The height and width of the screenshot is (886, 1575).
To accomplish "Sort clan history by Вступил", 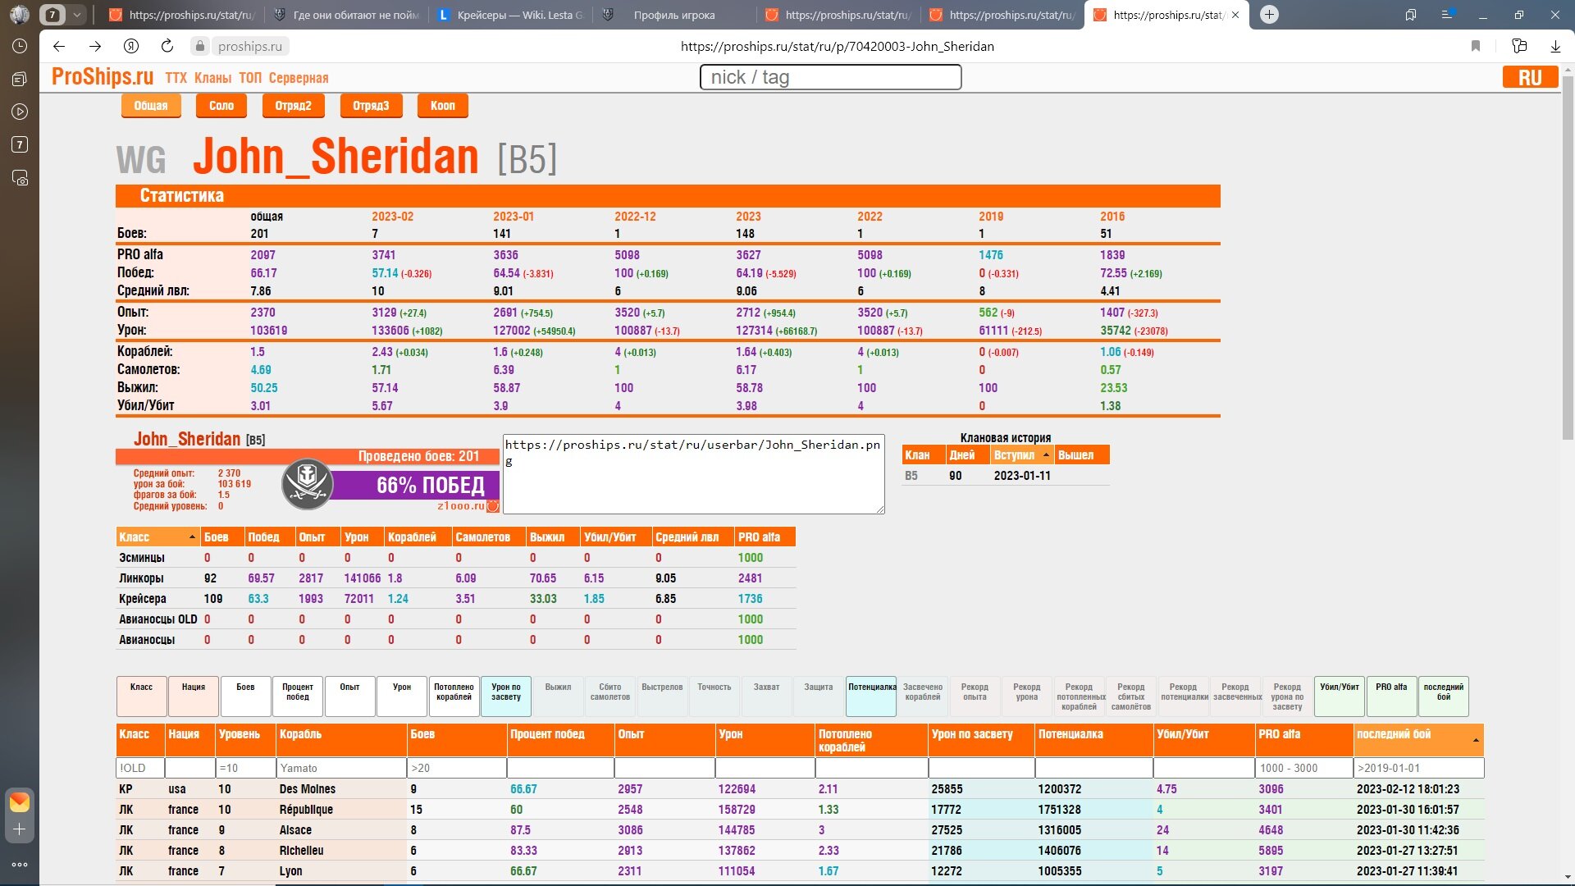I will [x=1021, y=455].
